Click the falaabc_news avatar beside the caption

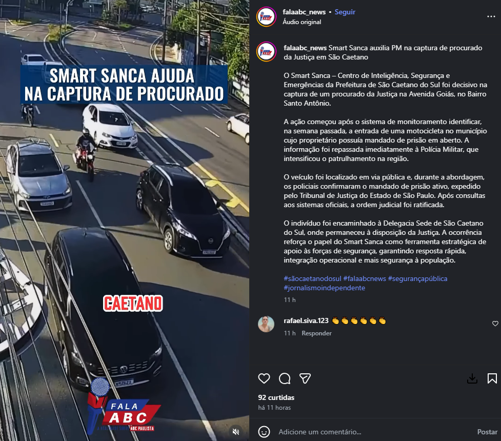click(x=266, y=52)
